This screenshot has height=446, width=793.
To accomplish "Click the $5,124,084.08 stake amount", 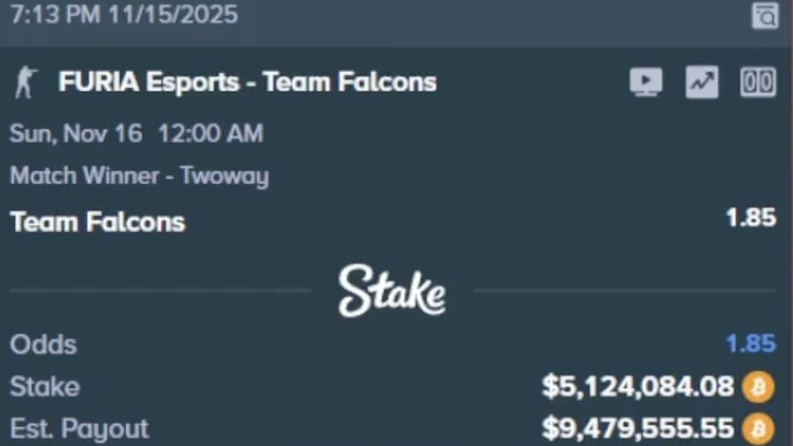I will click(x=638, y=386).
